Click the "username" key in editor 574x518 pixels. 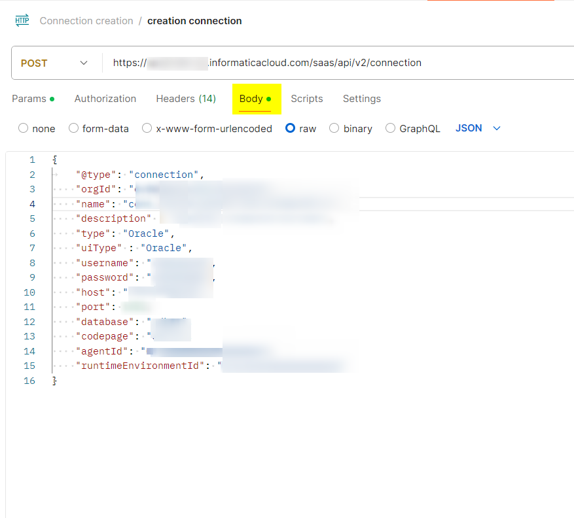pyautogui.click(x=105, y=263)
